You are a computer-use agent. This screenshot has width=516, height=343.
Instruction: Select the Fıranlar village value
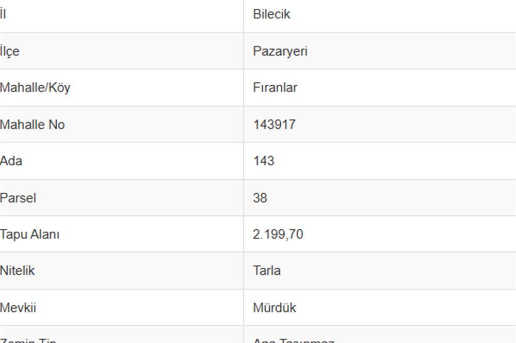pyautogui.click(x=275, y=88)
